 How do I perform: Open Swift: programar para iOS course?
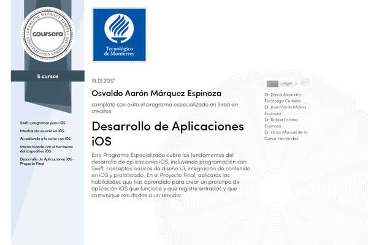point(43,123)
